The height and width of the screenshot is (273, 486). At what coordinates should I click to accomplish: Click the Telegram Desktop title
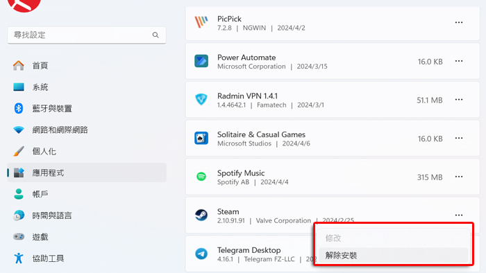click(249, 250)
